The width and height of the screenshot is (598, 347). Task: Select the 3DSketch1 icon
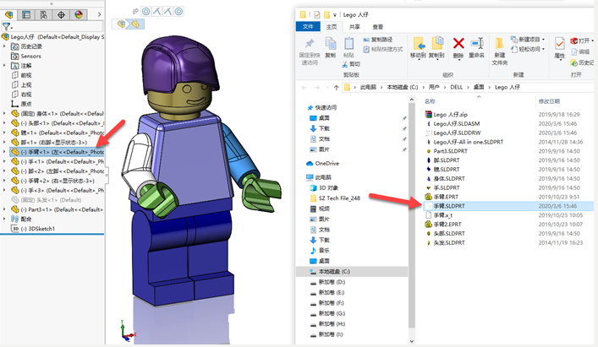pos(15,229)
